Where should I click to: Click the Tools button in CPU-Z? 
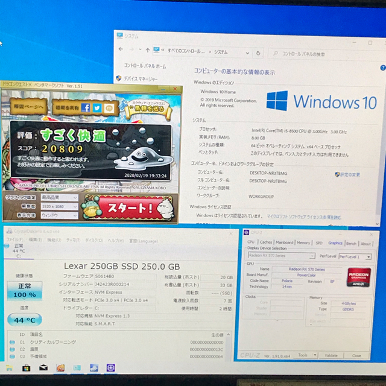303,355
